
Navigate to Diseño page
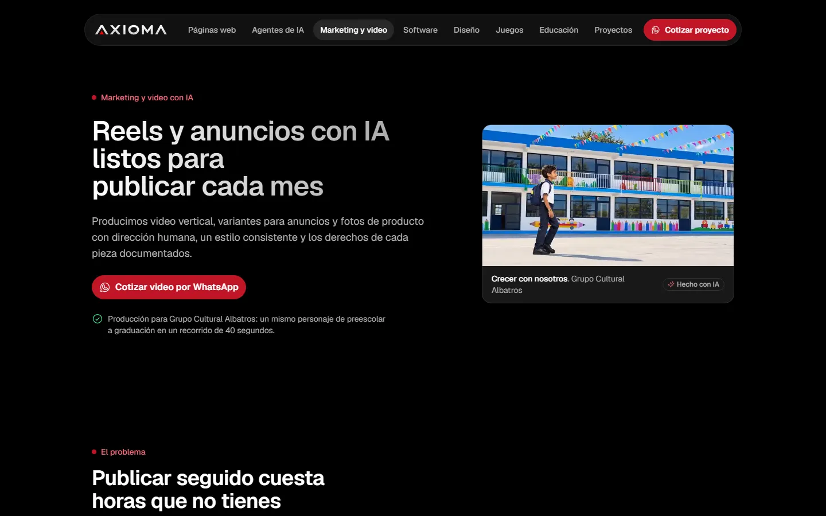coord(466,30)
